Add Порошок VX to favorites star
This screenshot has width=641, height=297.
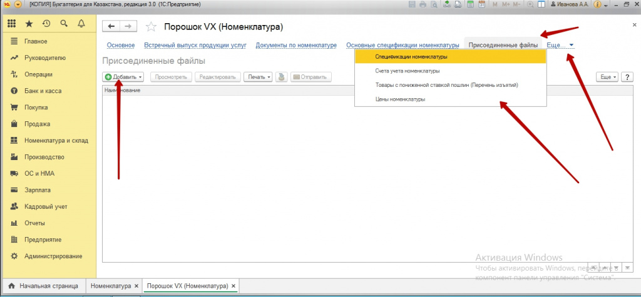coord(151,27)
